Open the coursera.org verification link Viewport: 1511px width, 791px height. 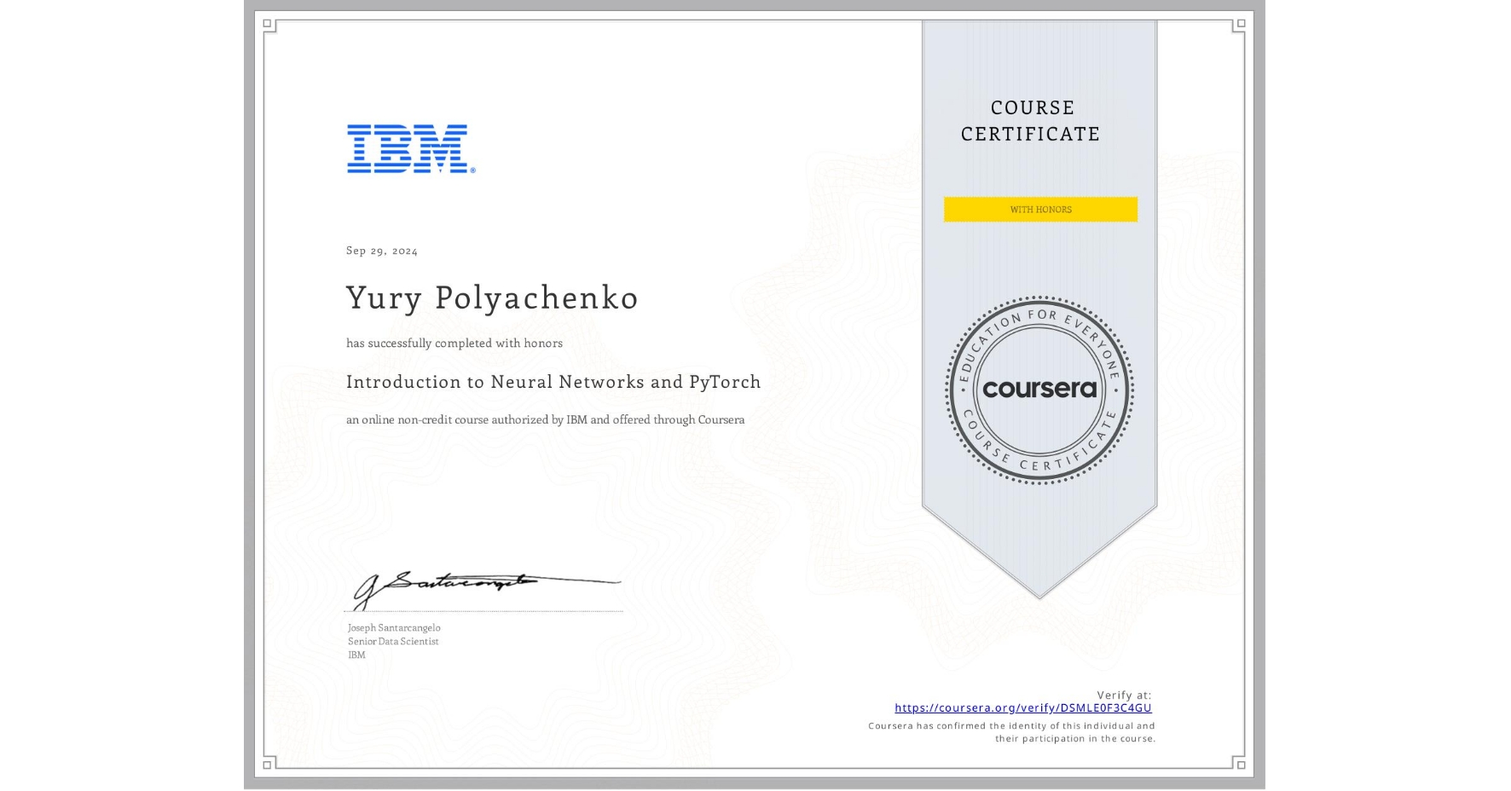click(1023, 708)
